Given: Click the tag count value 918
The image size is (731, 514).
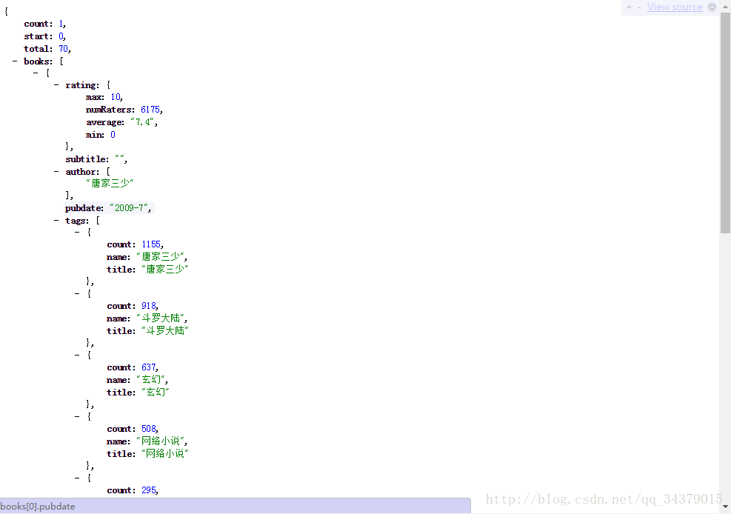Looking at the screenshot, I should tap(148, 306).
